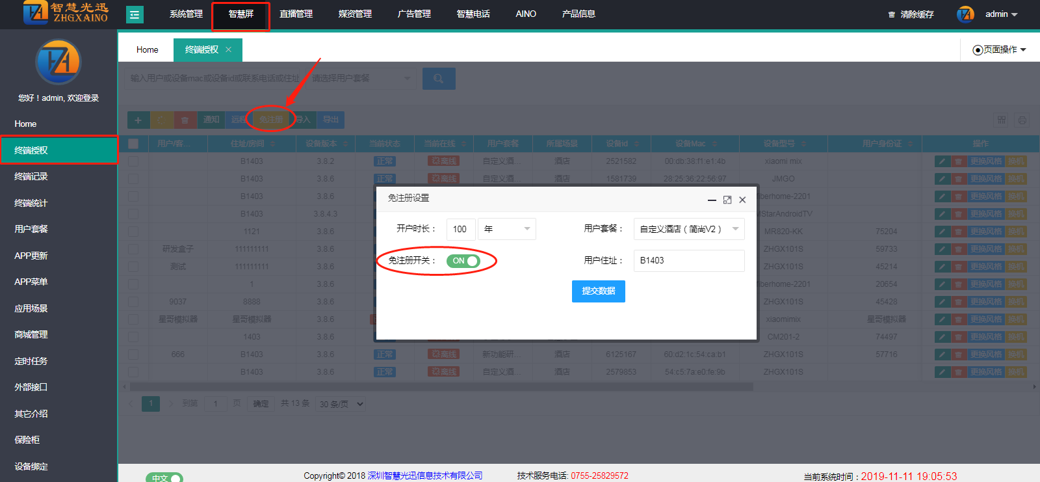Screen dimensions: 1040x482
Task: Collapse the sidebar with the hamburger icon
Action: [x=135, y=14]
